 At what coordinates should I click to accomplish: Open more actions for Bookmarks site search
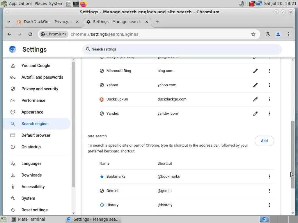[269, 177]
